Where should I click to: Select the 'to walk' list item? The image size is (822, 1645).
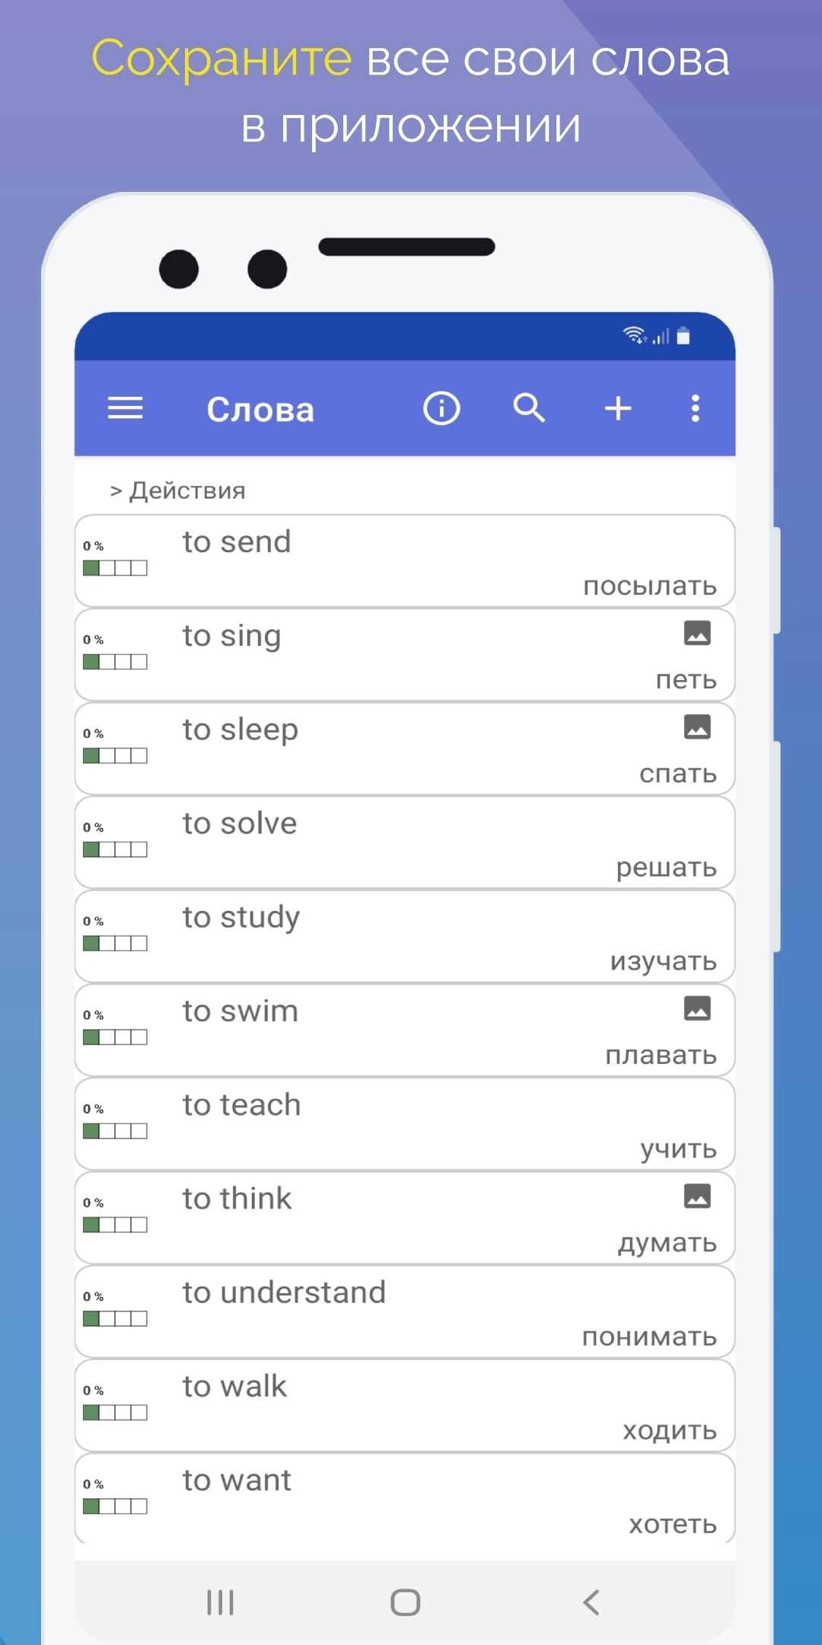[405, 1406]
